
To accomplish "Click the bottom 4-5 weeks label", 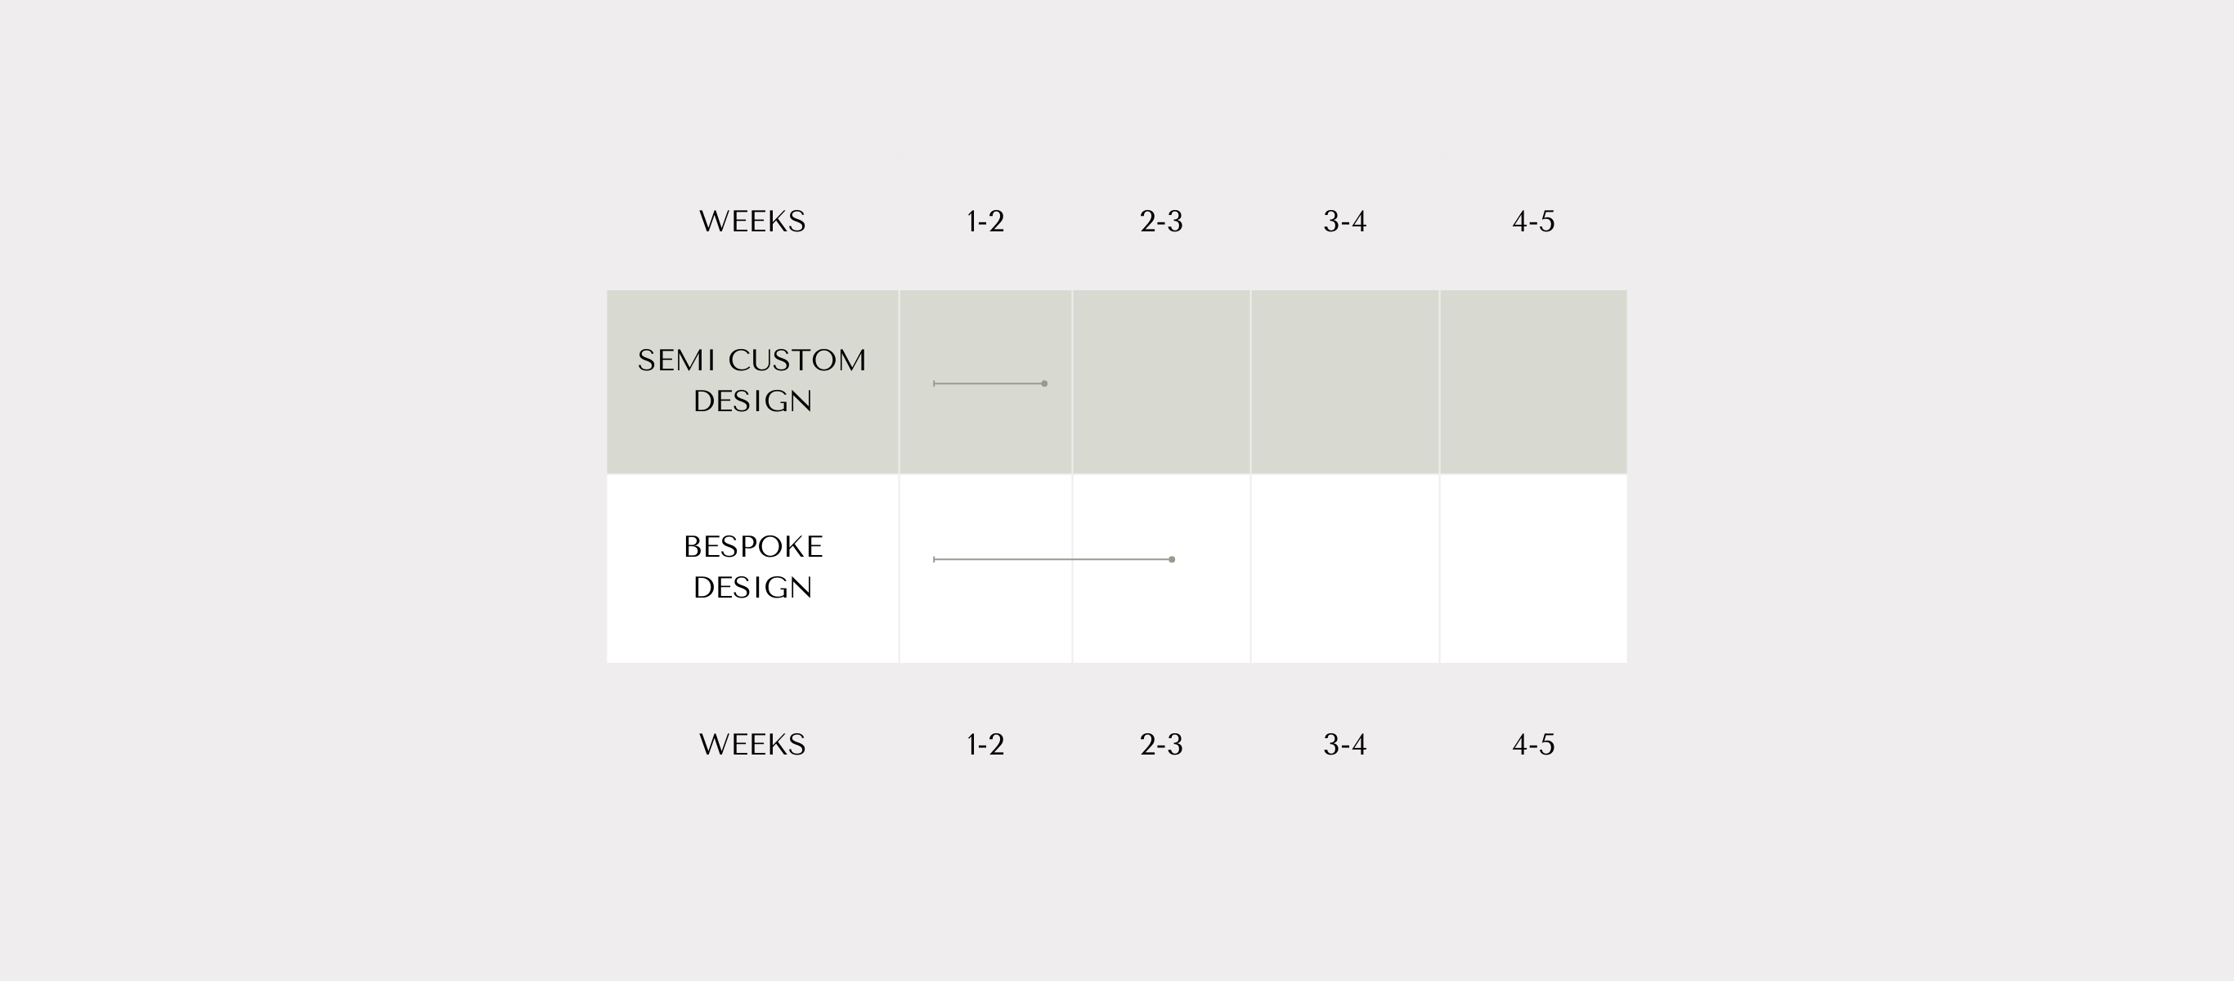I will click(x=1533, y=744).
